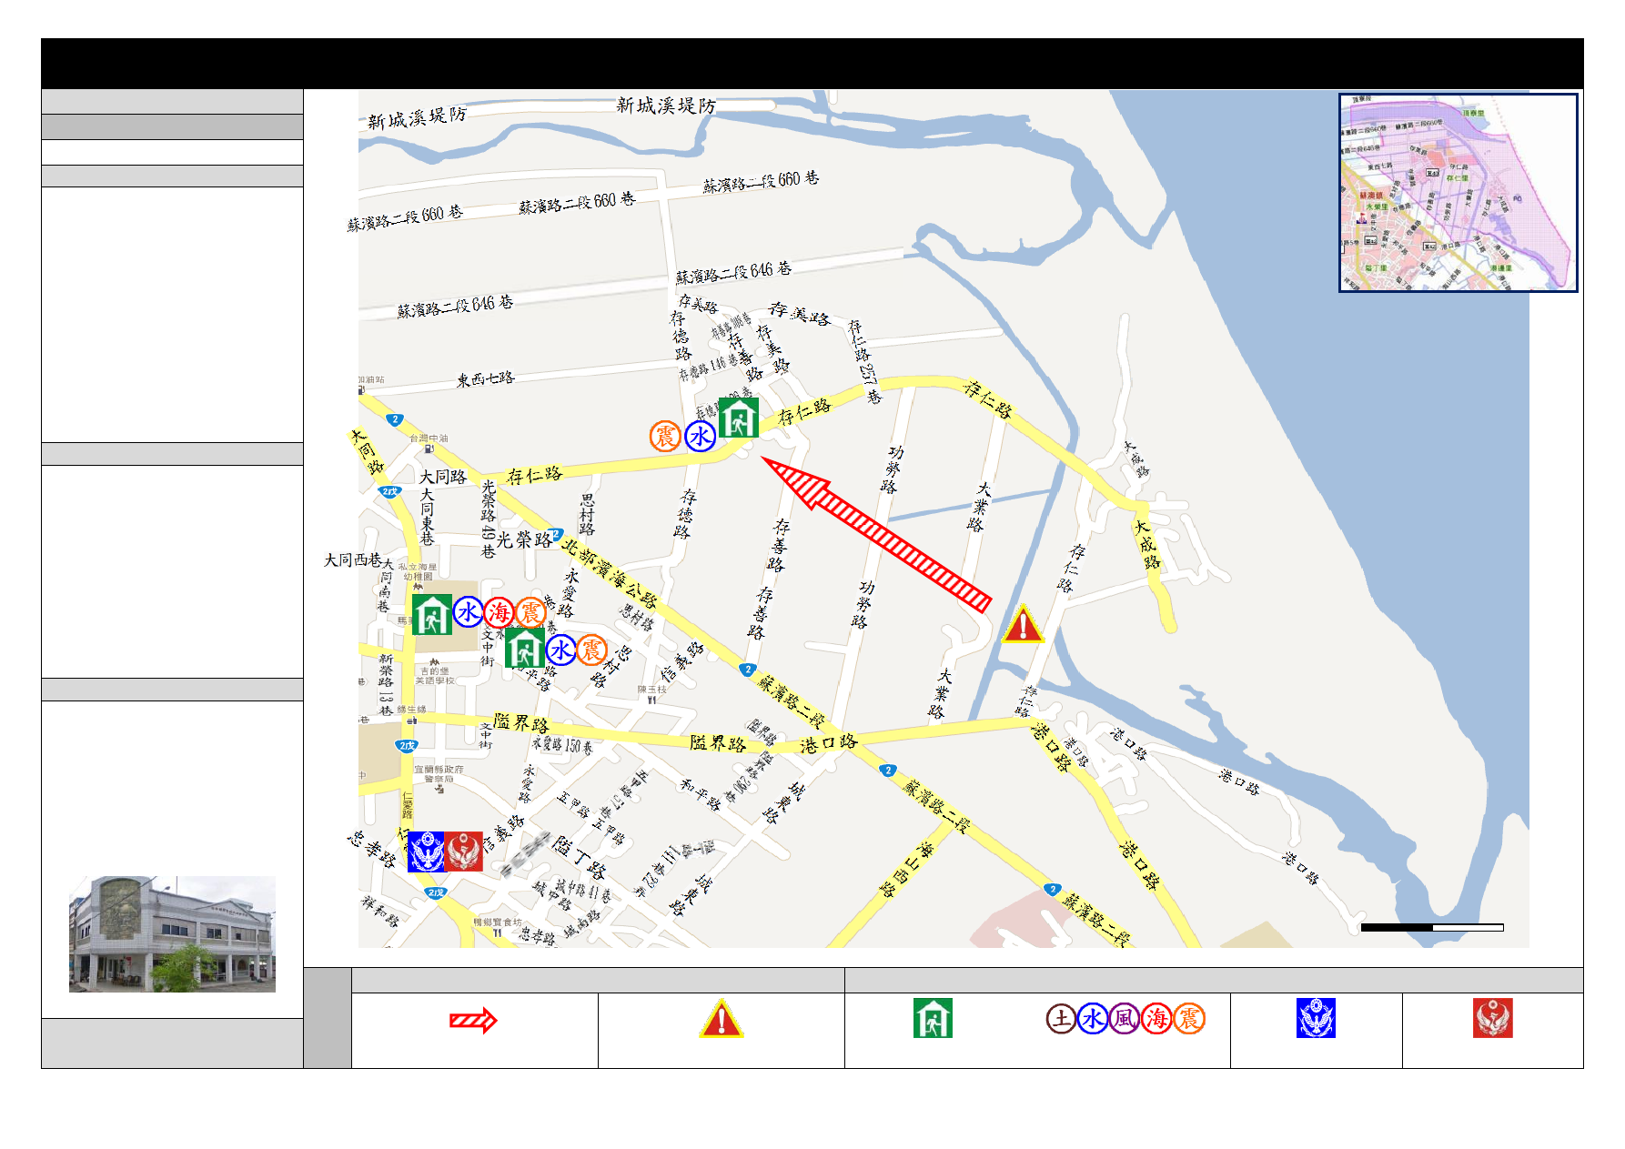Click police emblem in legend

click(1316, 1018)
